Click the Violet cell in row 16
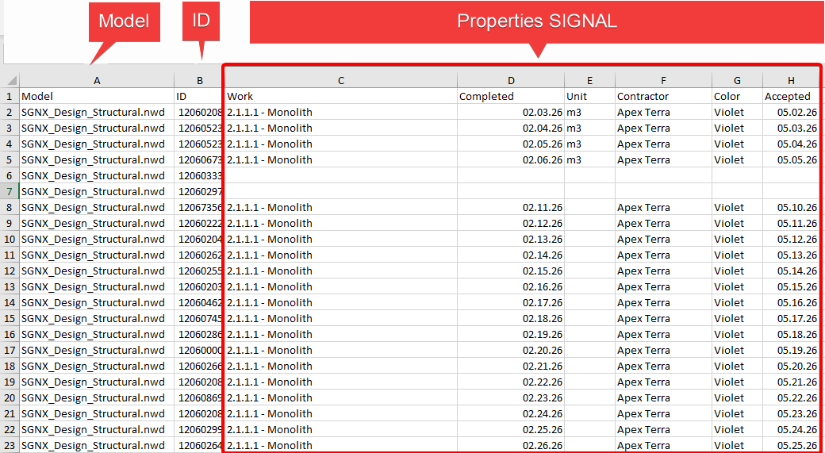This screenshot has width=825, height=453. (x=737, y=334)
